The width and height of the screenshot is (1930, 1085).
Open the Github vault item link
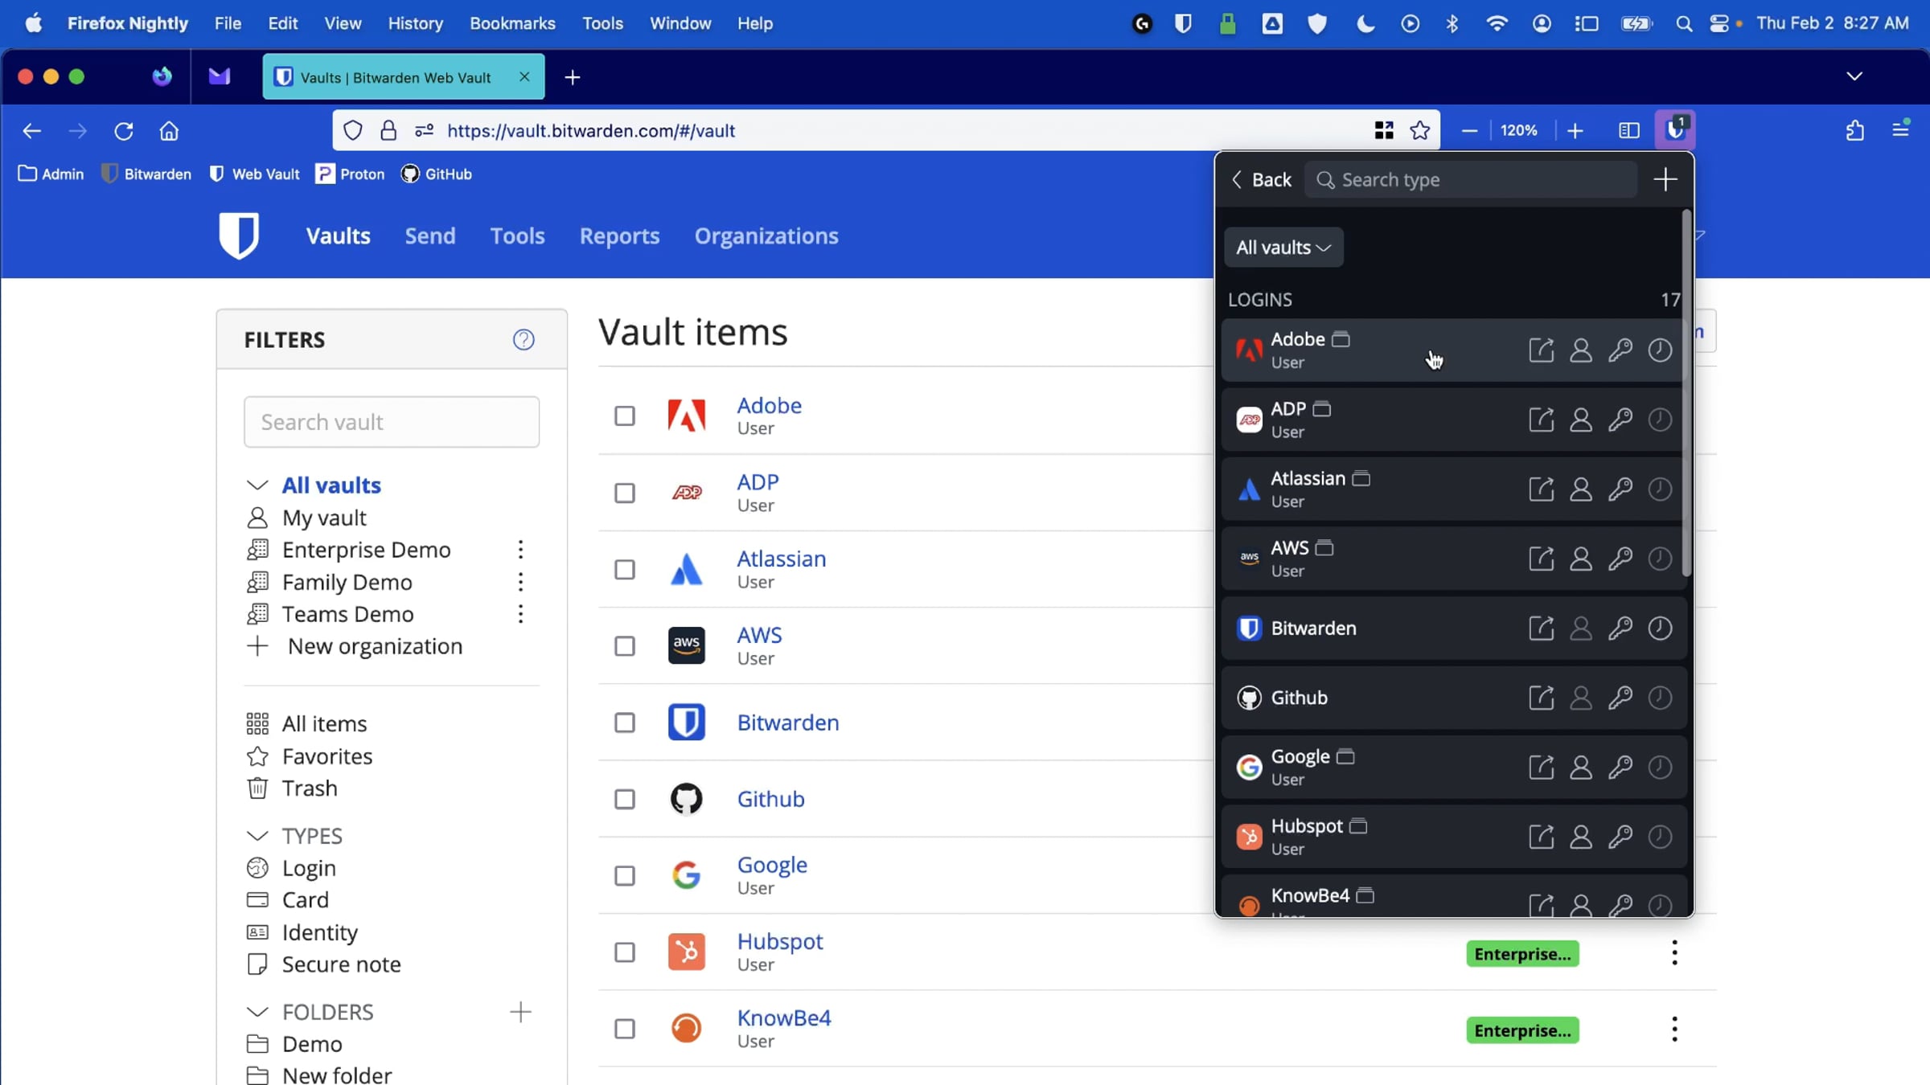tap(770, 799)
